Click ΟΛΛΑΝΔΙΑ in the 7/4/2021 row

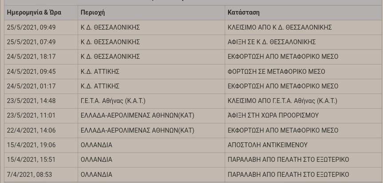pyautogui.click(x=96, y=175)
